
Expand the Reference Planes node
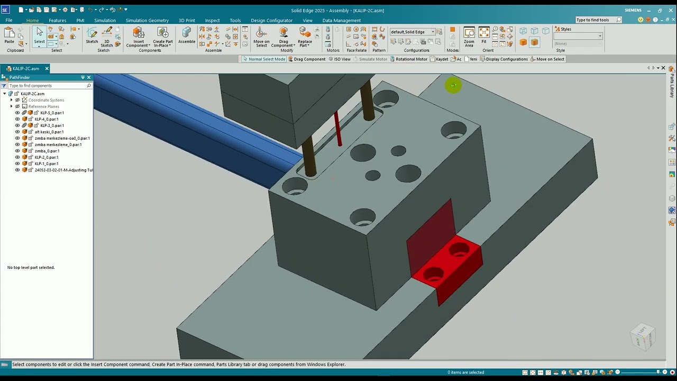[12, 106]
